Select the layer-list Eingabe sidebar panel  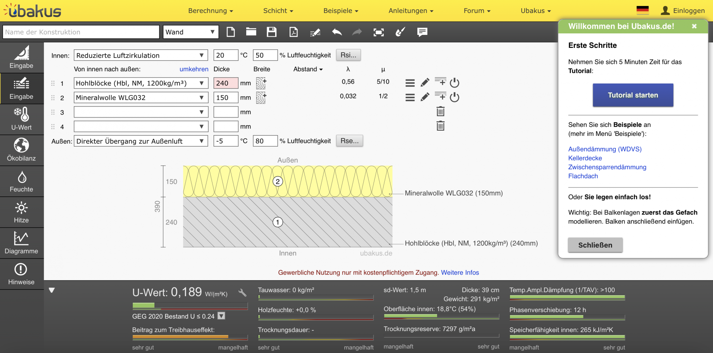tap(22, 88)
